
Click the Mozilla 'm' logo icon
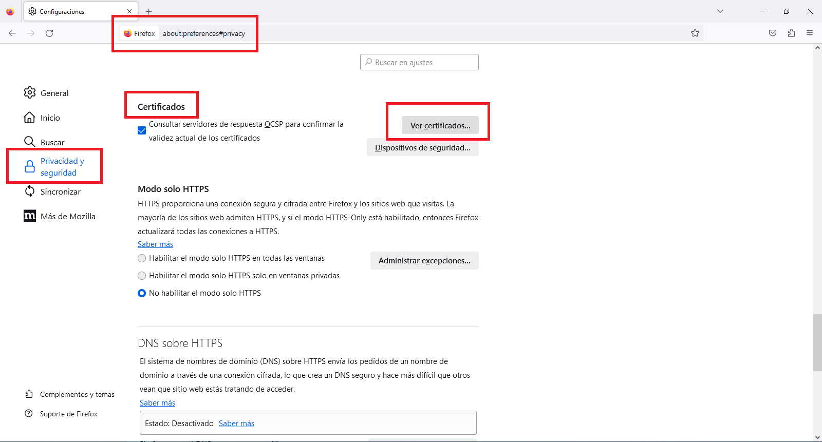point(30,216)
